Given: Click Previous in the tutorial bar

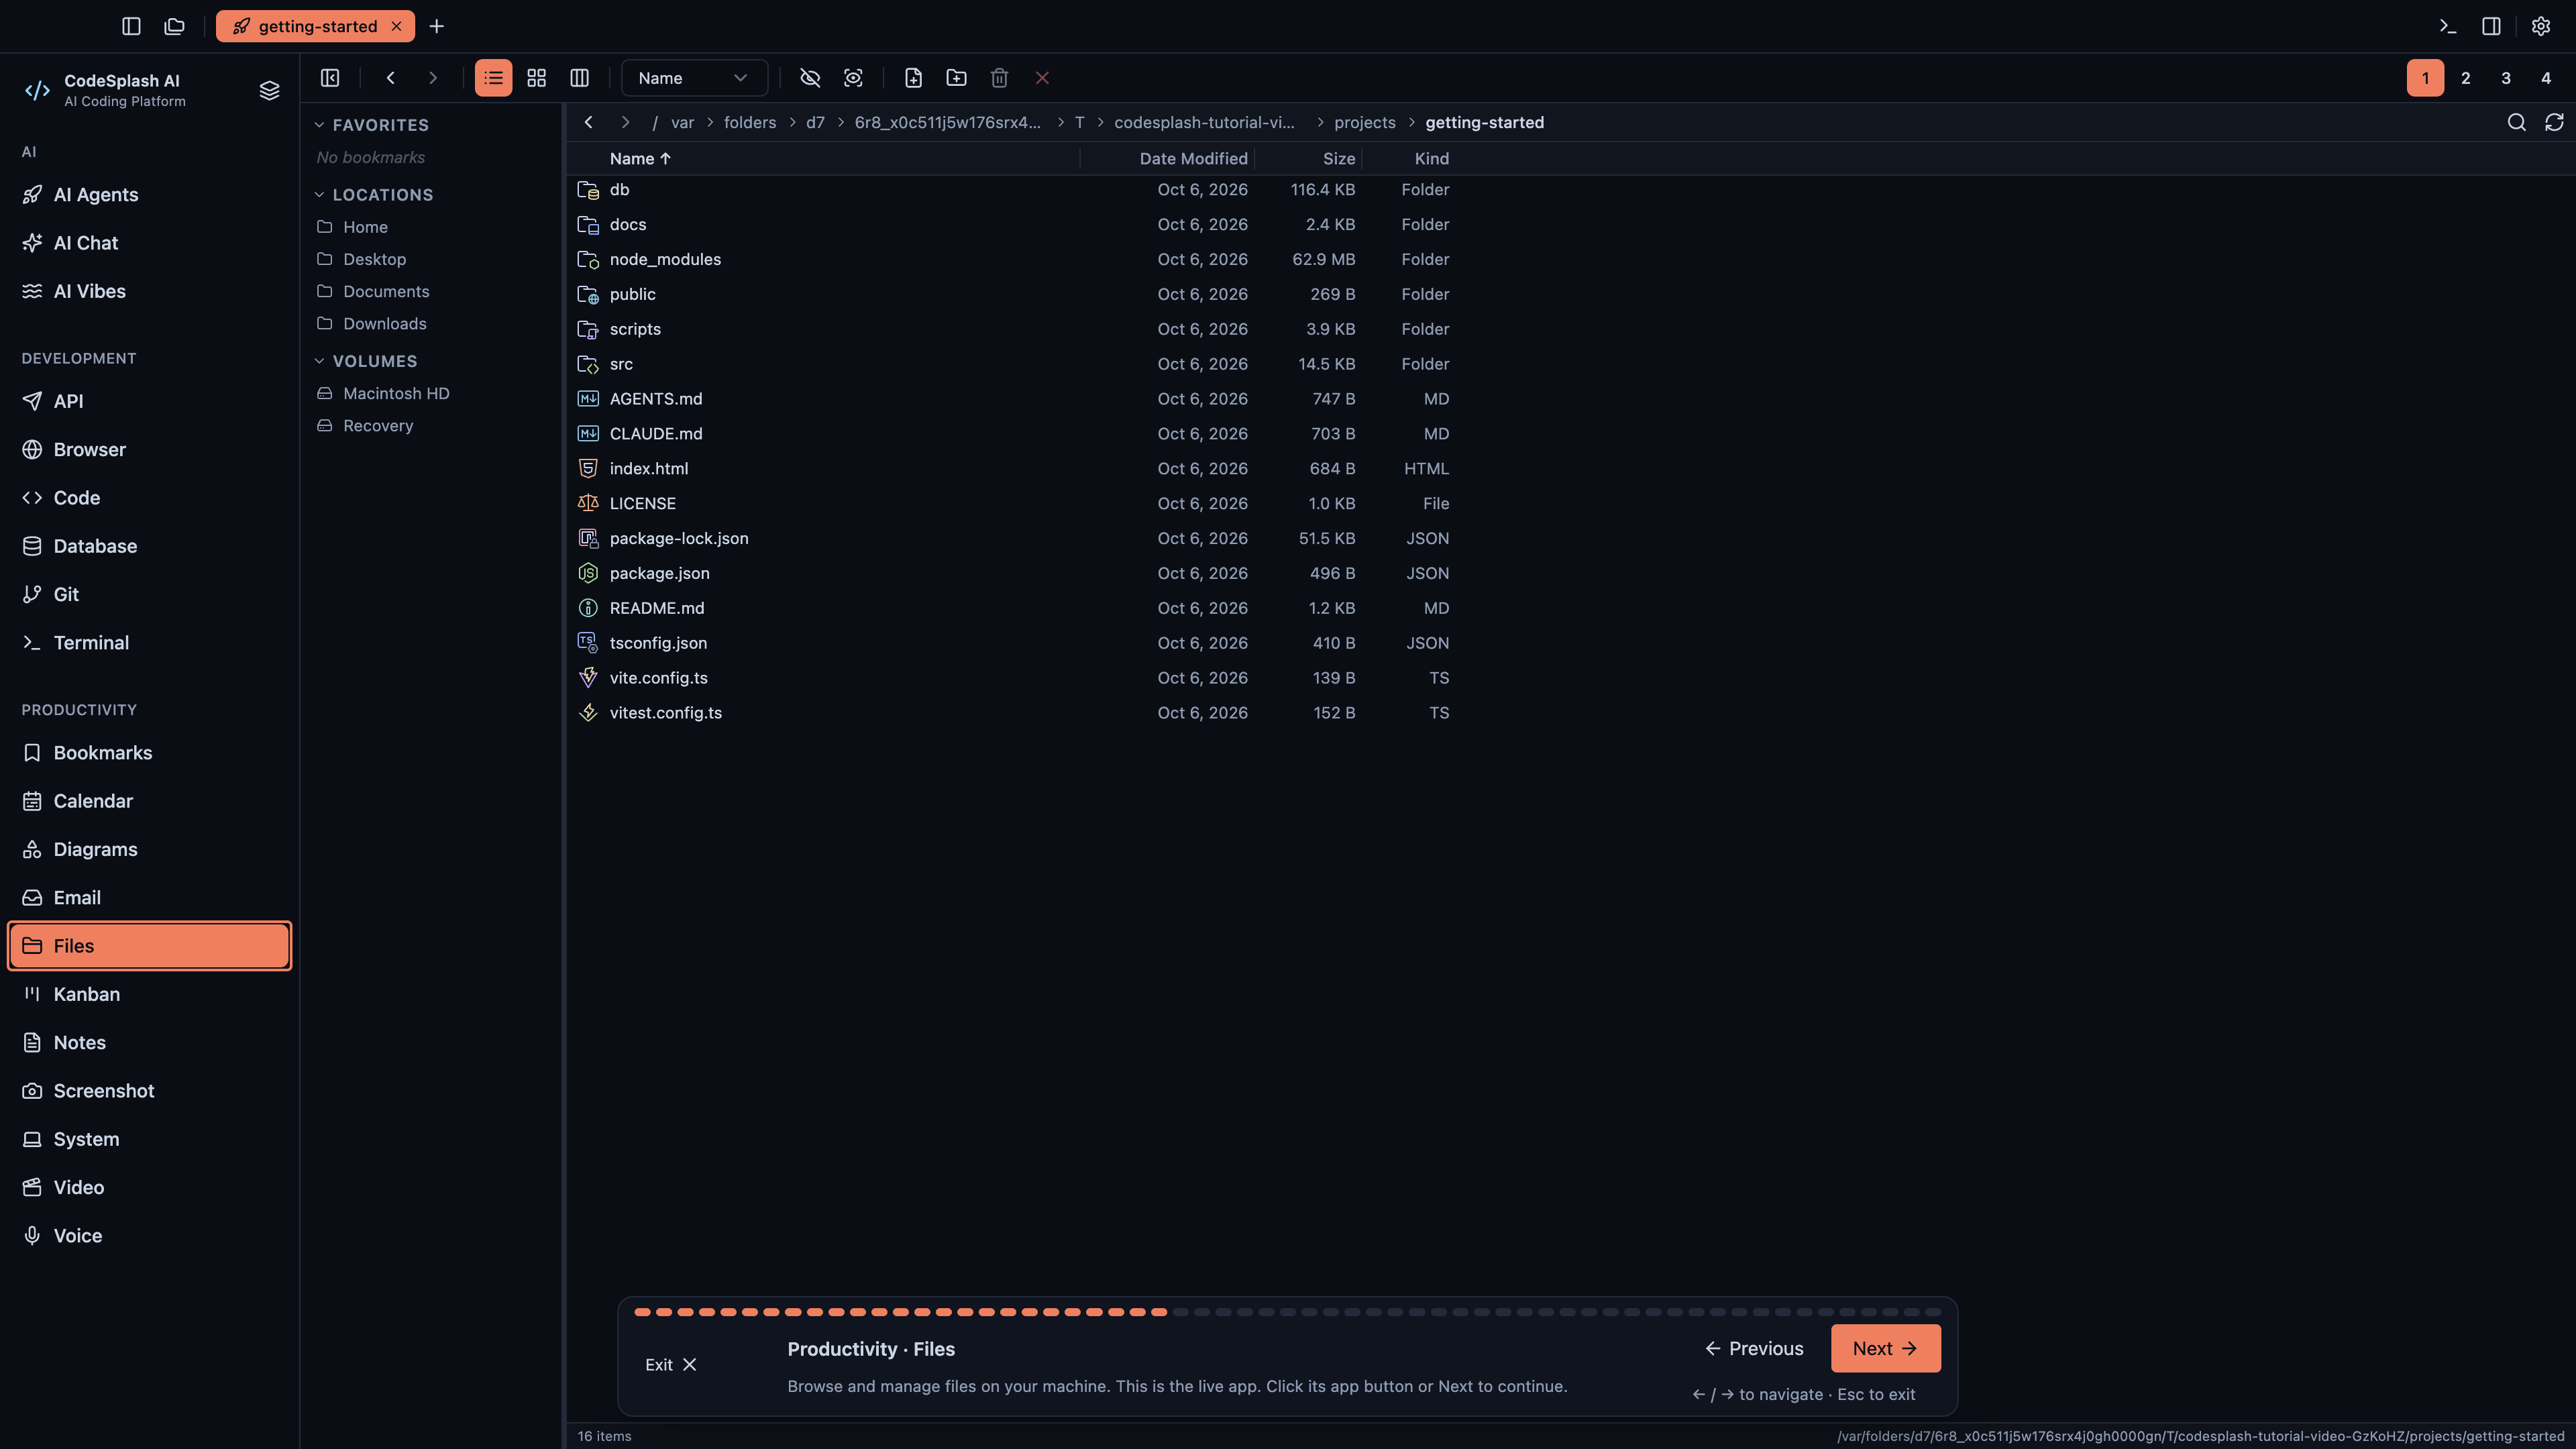Looking at the screenshot, I should point(1754,1348).
